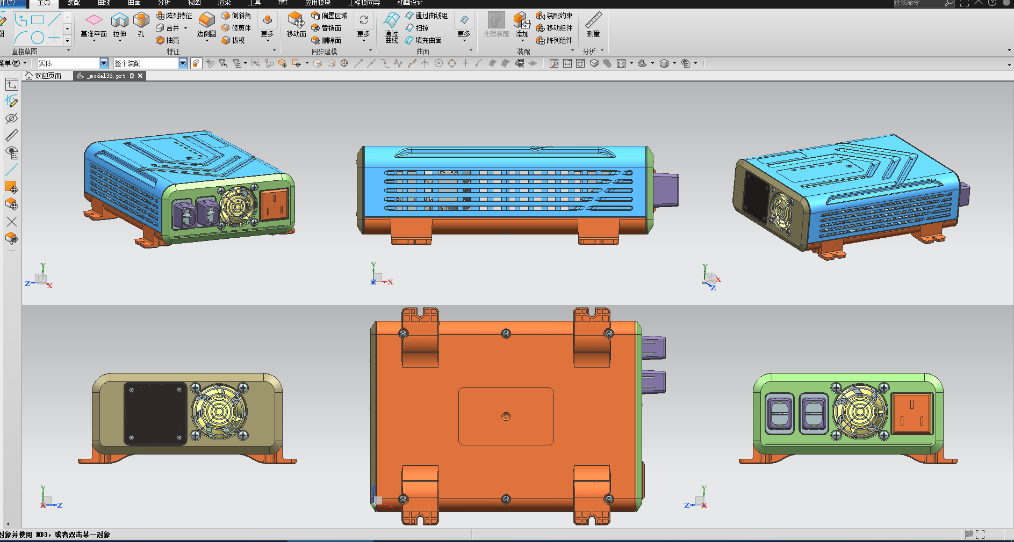The width and height of the screenshot is (1014, 542).
Task: Select the Assembly Constraints (装配约束) command
Action: pyautogui.click(x=557, y=16)
